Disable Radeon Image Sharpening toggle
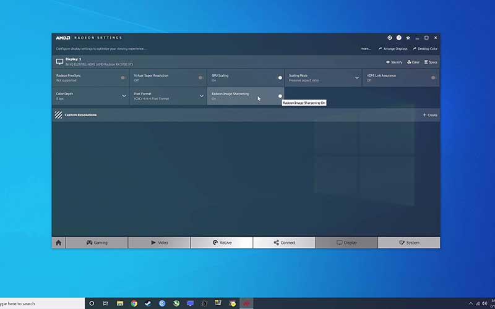The image size is (495, 309). point(280,96)
